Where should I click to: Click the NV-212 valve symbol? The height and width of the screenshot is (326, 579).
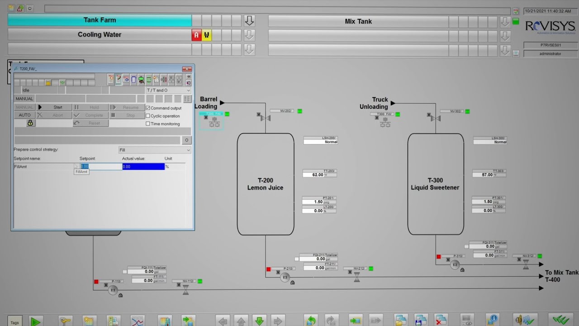[x=357, y=277]
